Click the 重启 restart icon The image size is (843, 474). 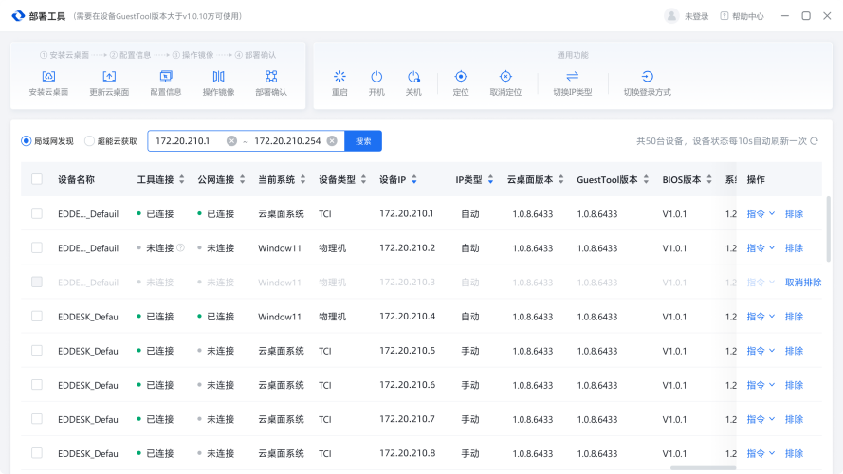(339, 77)
